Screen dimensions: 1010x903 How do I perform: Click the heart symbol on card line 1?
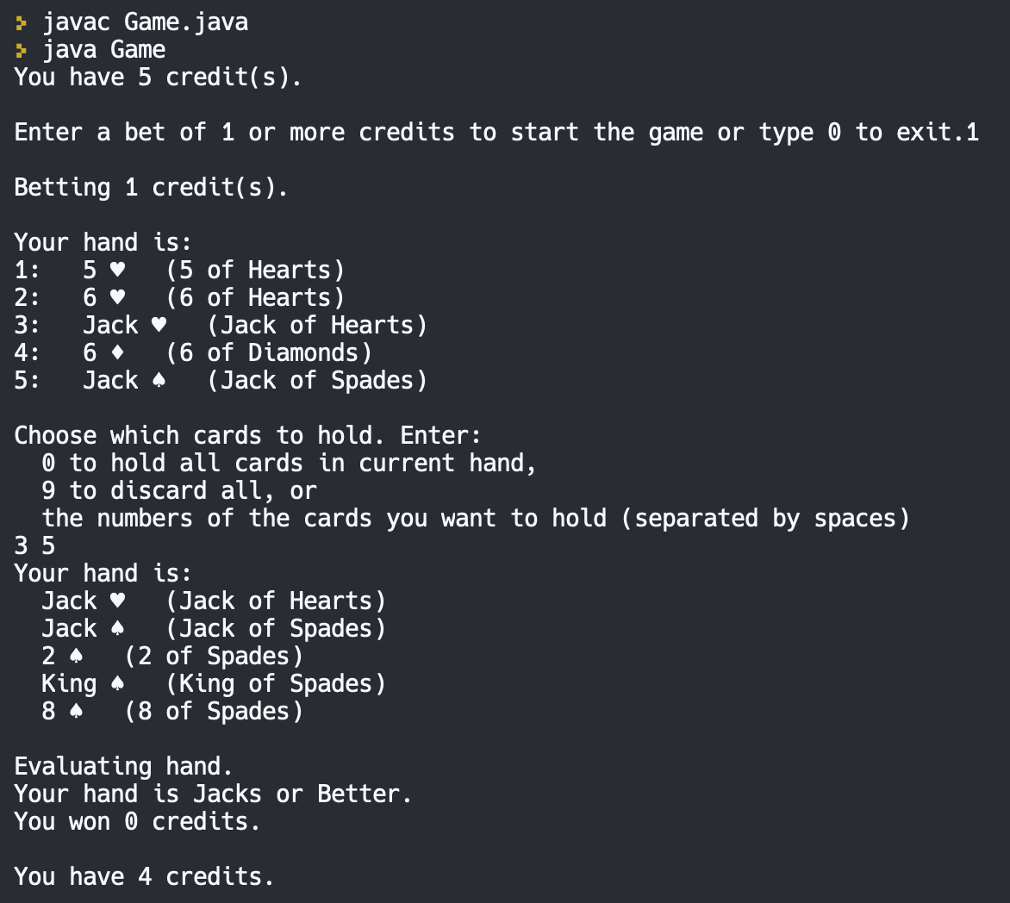click(x=117, y=271)
